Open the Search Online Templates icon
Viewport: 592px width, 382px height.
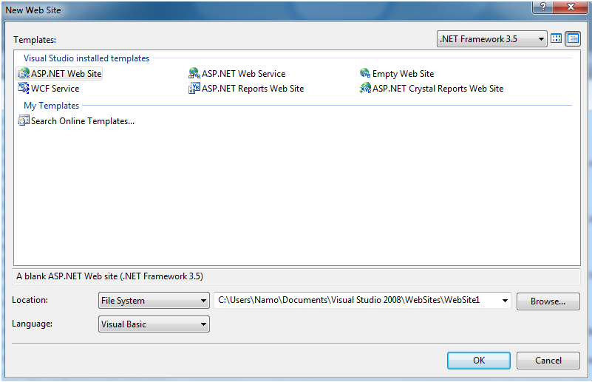coord(24,120)
